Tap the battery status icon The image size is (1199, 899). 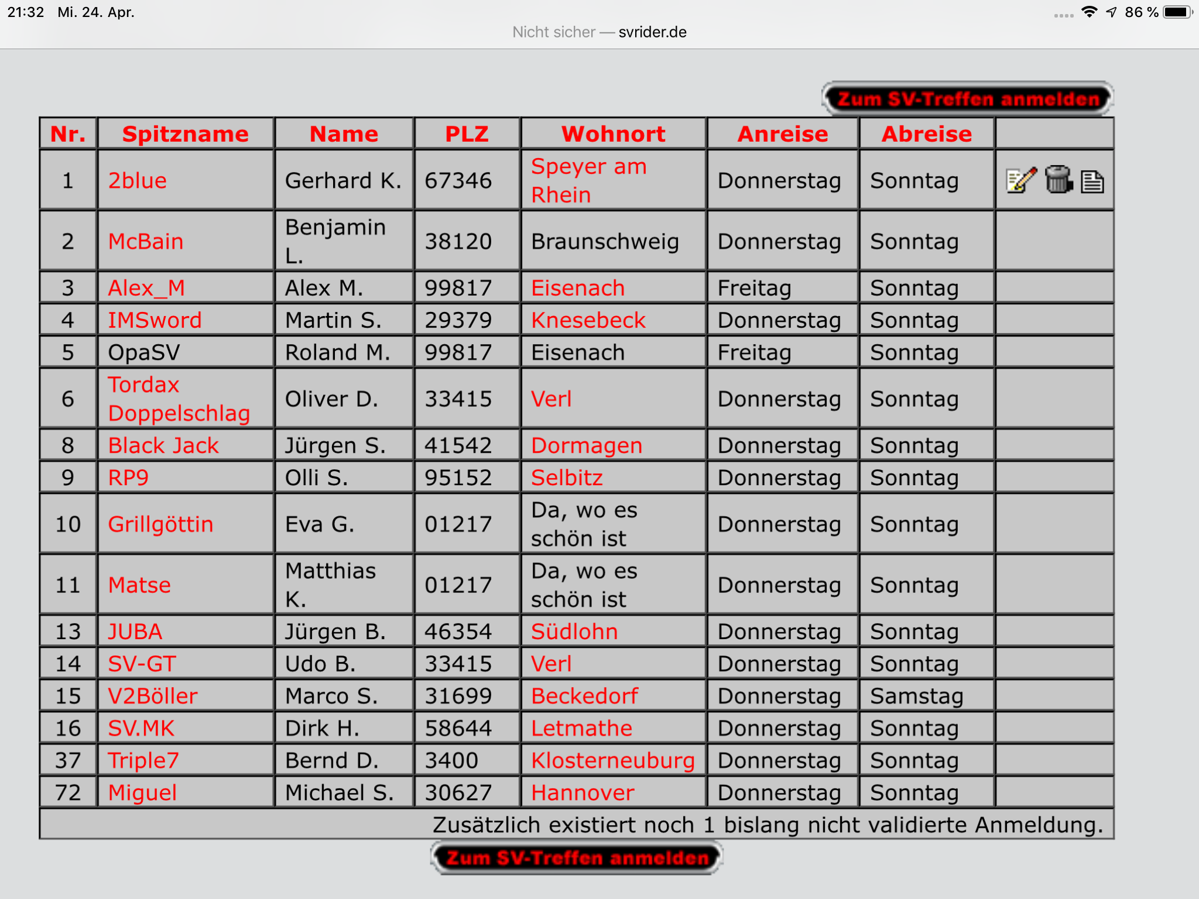click(1178, 12)
